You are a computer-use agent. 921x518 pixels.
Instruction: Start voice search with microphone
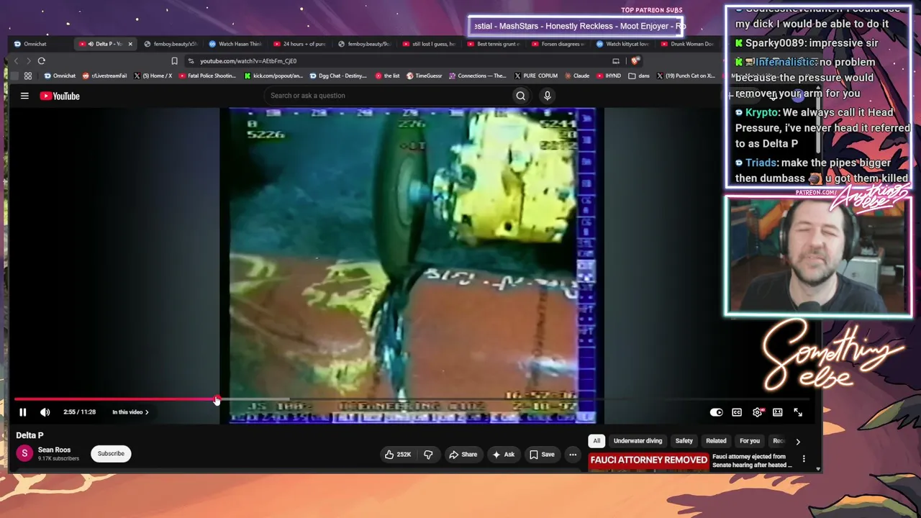(547, 96)
